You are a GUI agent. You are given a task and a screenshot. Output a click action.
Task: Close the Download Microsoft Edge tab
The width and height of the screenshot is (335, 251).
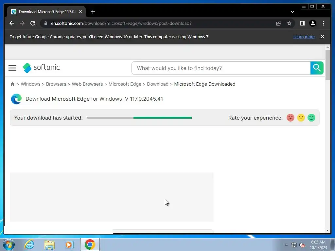(x=80, y=12)
